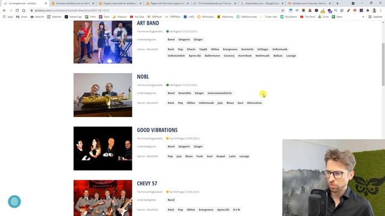Open the GOOD VIBRATIONS heading link
Screen dimensions: 385x216
(x=157, y=130)
